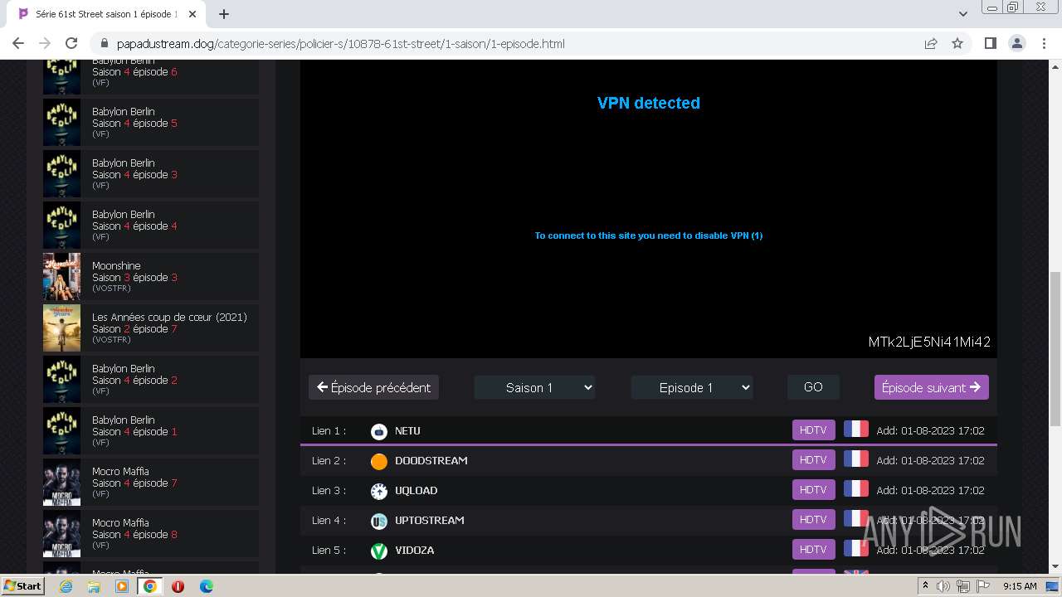Select the UPTOSTREAM link
The image size is (1062, 597).
pyautogui.click(x=649, y=521)
